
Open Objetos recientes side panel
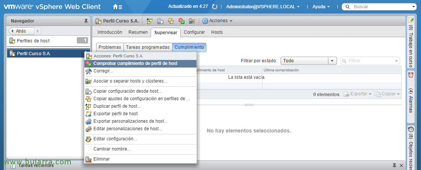[x=411, y=147]
